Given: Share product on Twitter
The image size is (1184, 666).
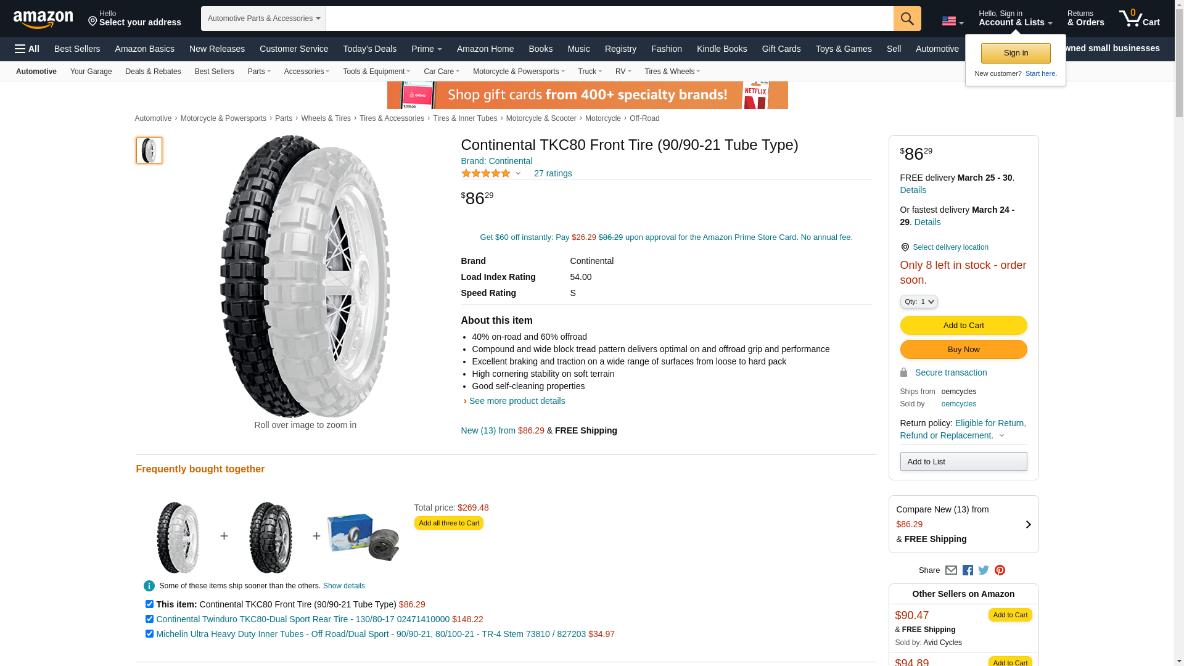Looking at the screenshot, I should [x=984, y=570].
